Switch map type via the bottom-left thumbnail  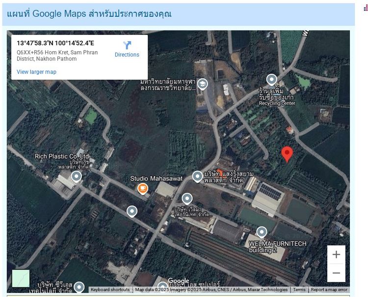(21, 278)
